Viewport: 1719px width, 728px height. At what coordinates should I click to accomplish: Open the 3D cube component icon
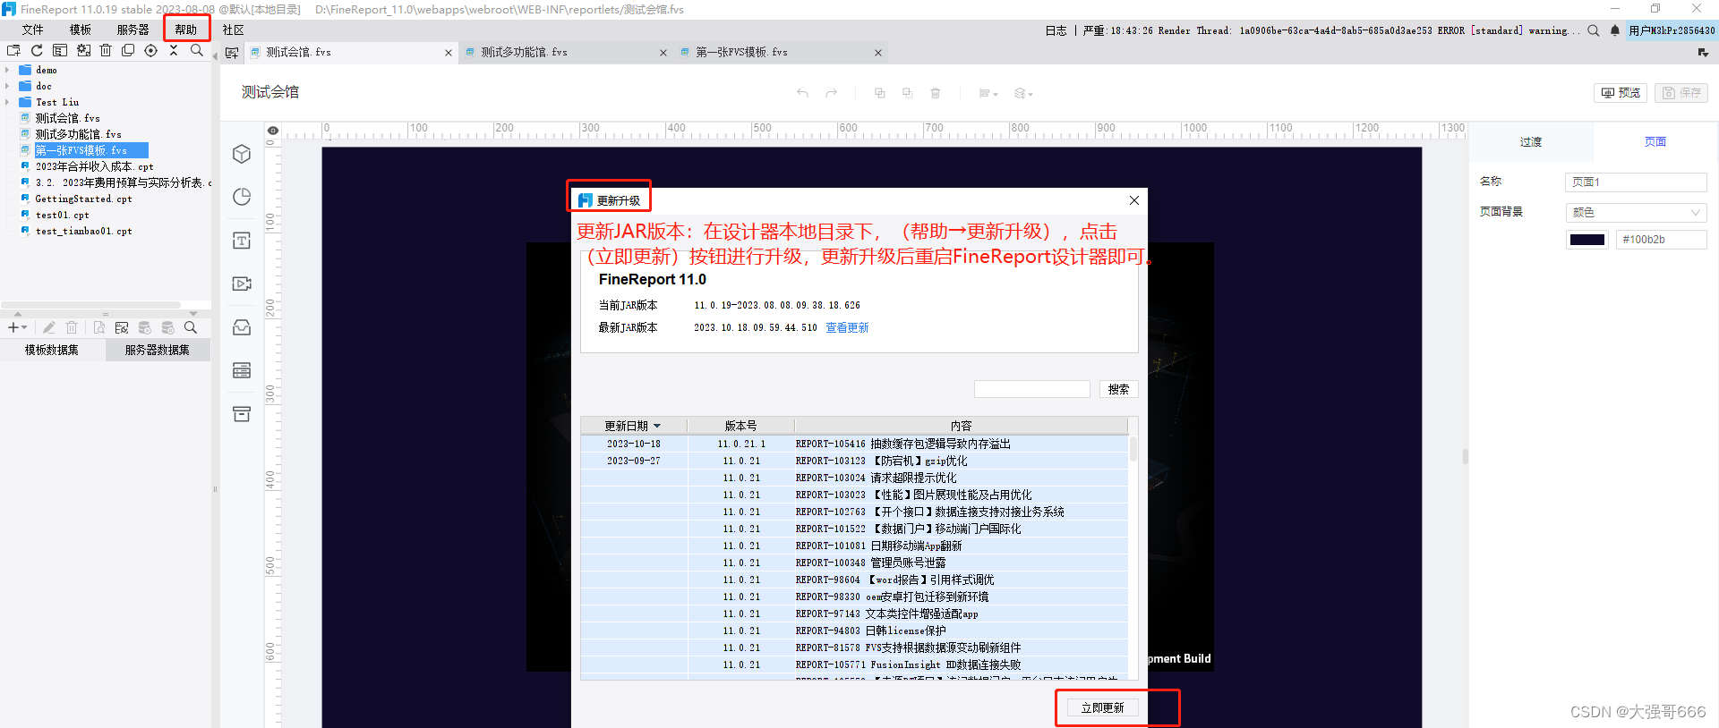click(x=242, y=154)
